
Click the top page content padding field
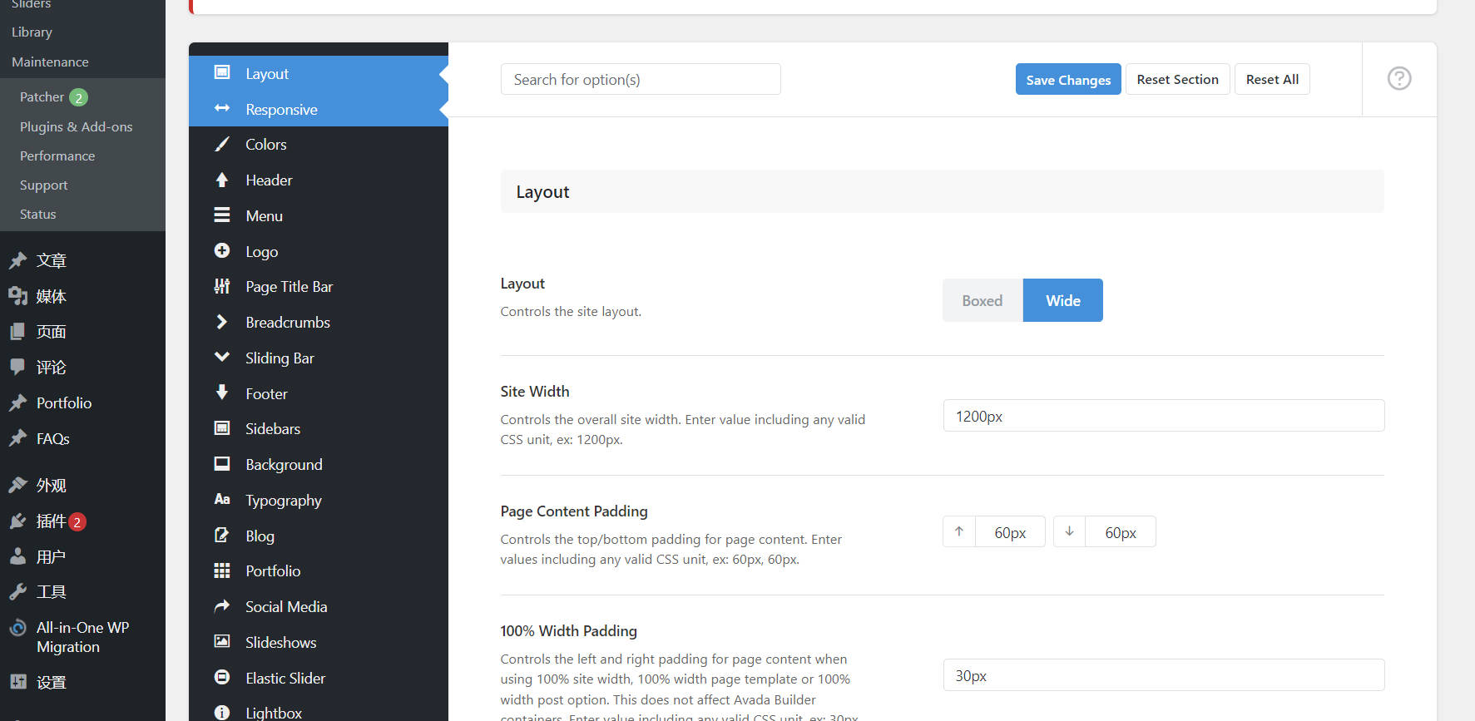1010,532
